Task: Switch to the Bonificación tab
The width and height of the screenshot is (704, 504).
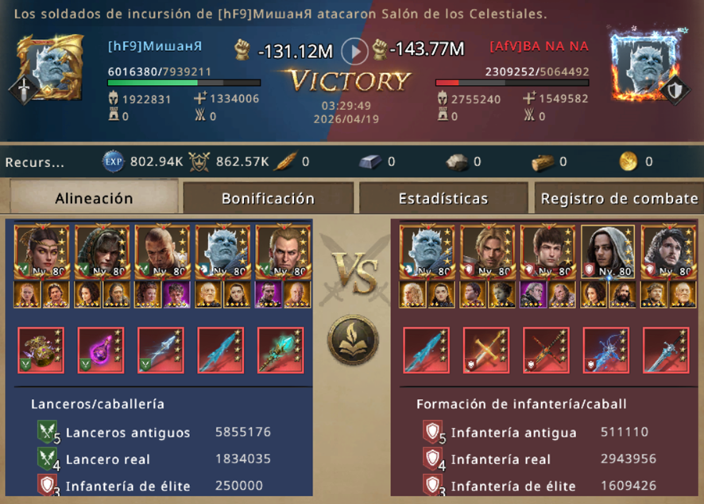Action: (268, 198)
